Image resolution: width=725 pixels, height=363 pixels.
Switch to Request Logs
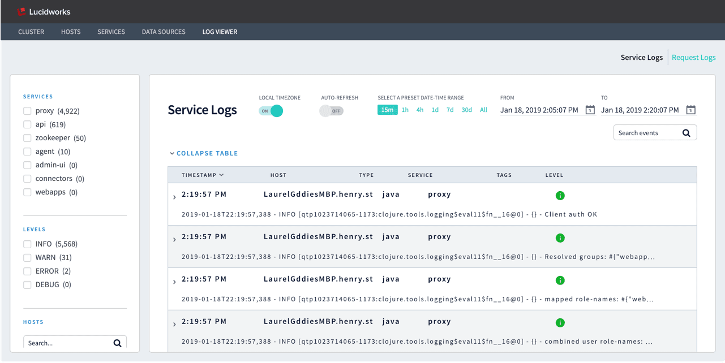(x=693, y=57)
